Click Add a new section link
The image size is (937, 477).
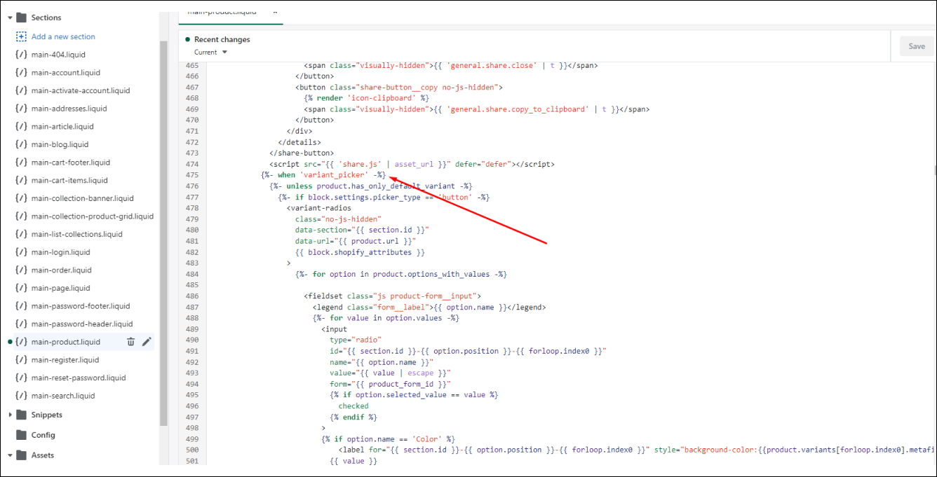tap(63, 36)
